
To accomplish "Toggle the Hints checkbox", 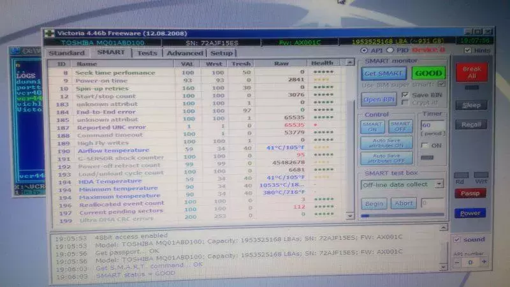I will coord(467,50).
